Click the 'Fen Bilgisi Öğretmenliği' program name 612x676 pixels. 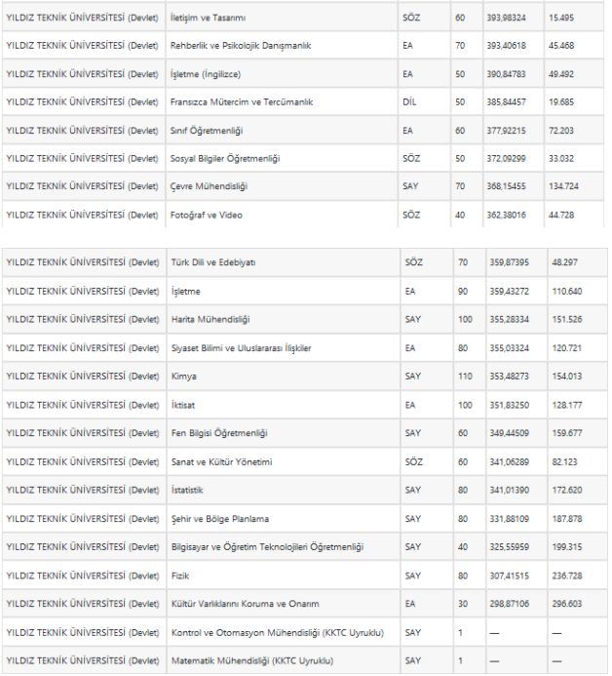(x=219, y=433)
